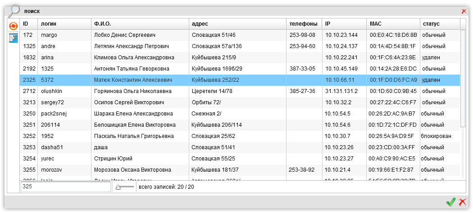
Task: Click the search field containing 325
Action: [65, 186]
